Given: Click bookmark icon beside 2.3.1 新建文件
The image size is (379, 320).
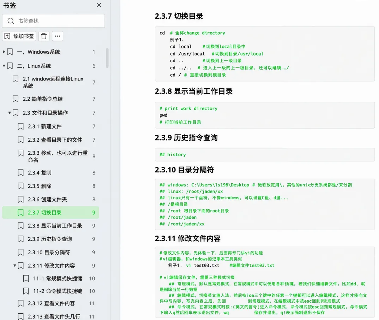Looking at the screenshot, I should click(21, 126).
